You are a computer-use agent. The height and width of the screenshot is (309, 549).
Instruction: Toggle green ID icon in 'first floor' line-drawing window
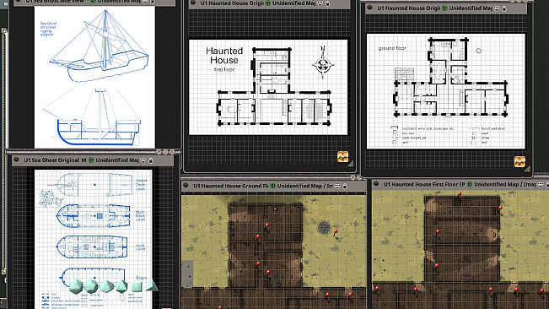pos(268,3)
